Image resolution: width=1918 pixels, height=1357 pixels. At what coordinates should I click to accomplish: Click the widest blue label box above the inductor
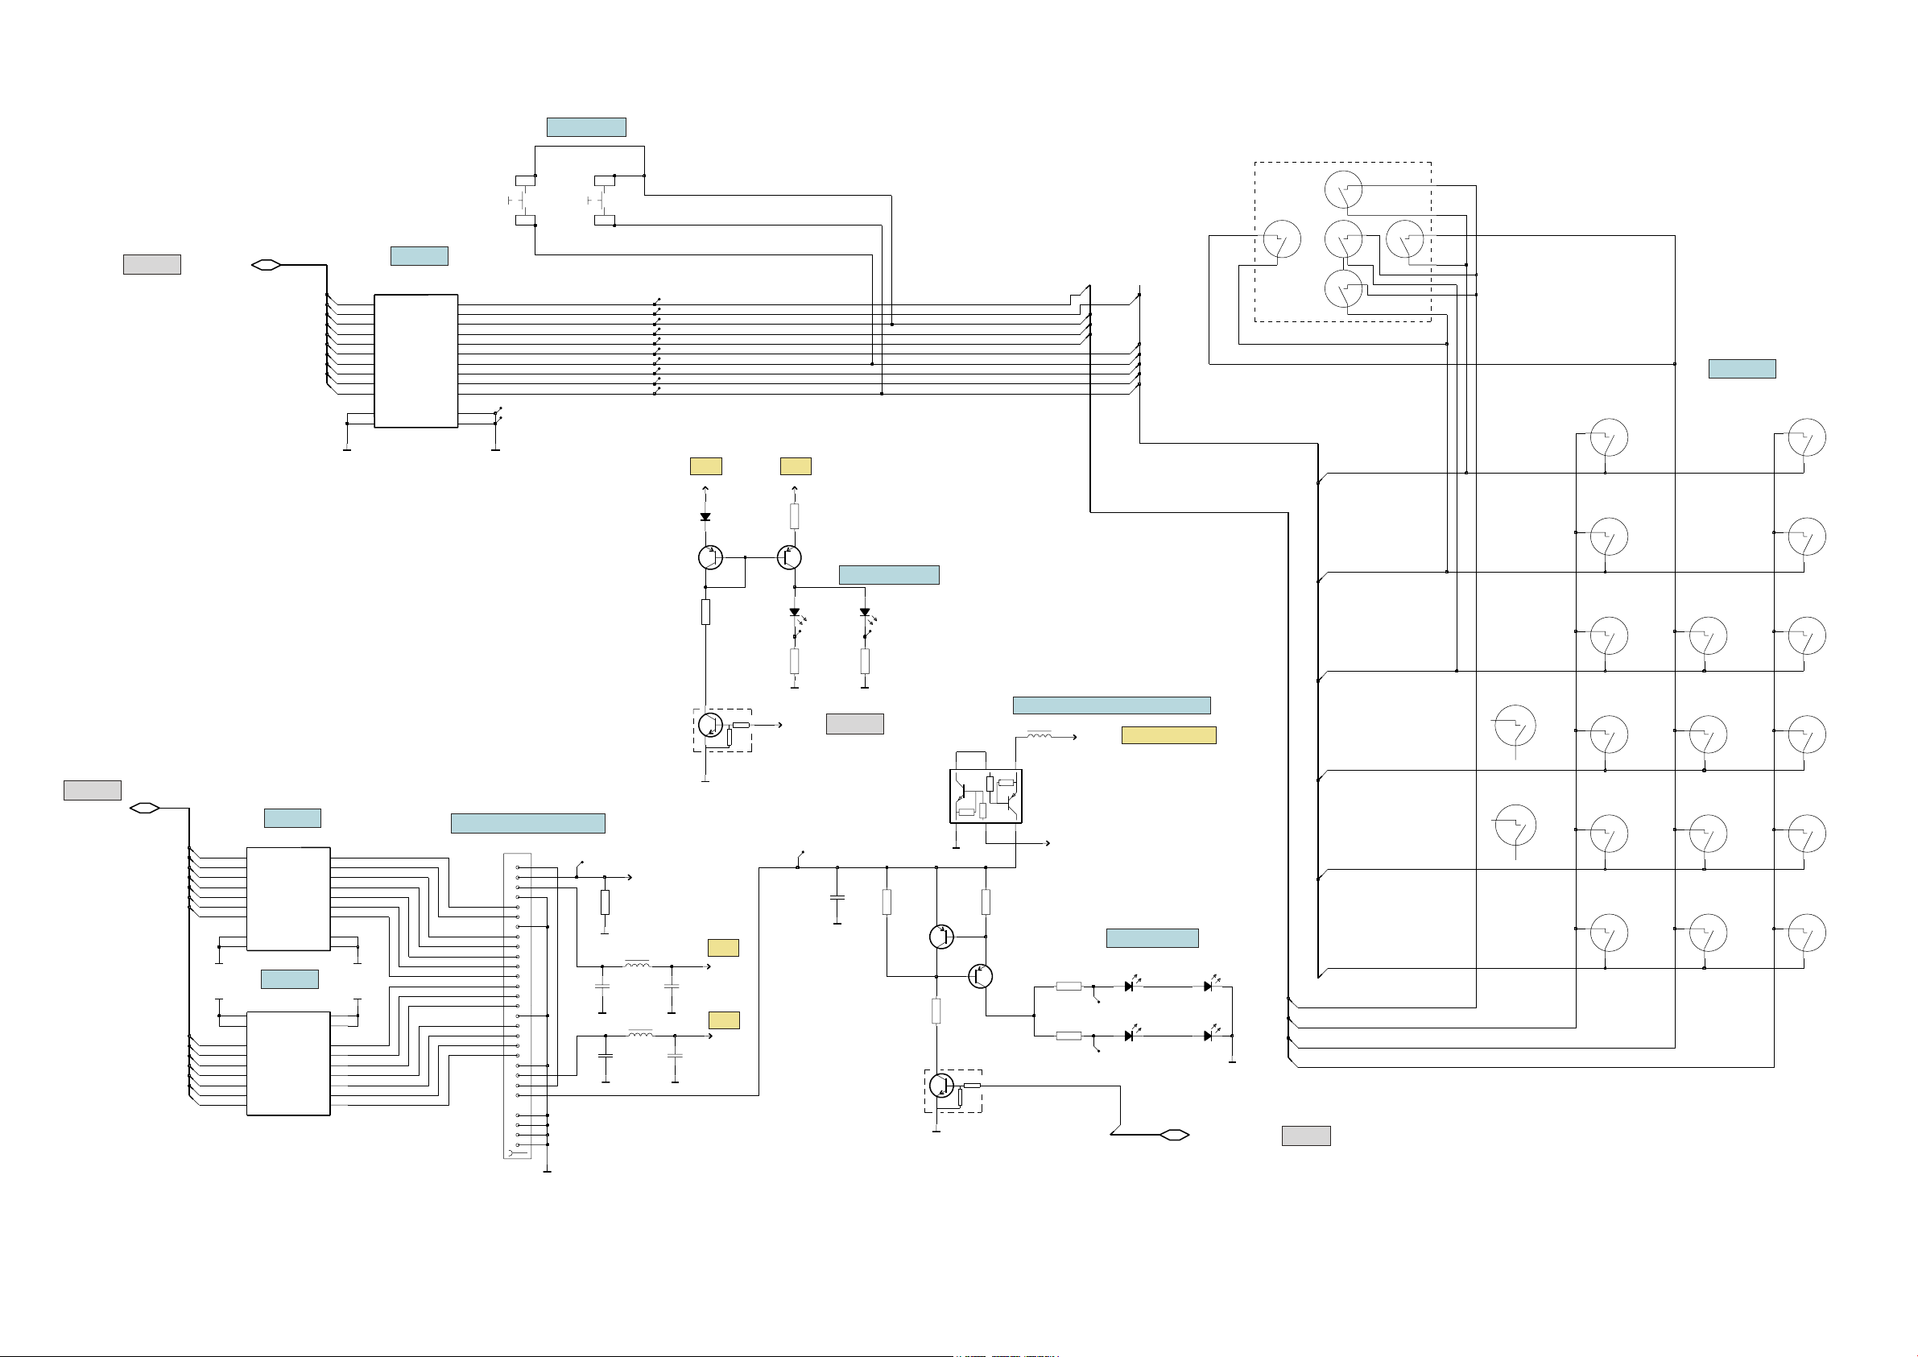1111,705
